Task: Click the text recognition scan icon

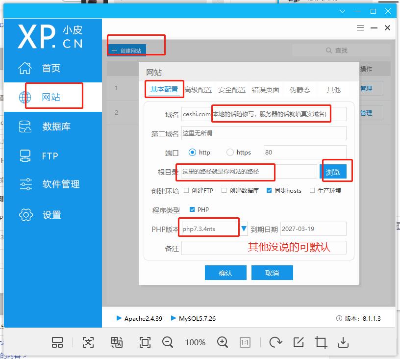Action: pyautogui.click(x=88, y=342)
